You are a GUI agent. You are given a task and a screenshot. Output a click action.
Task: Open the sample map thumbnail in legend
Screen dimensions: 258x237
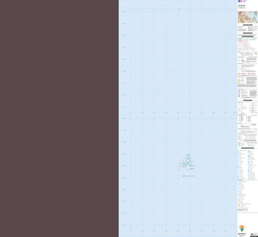tap(248, 17)
